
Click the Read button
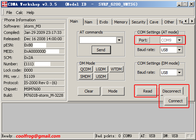[147, 91]
